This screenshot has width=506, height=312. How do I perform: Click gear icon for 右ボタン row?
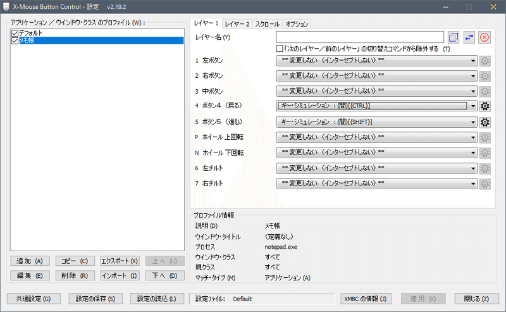click(484, 76)
